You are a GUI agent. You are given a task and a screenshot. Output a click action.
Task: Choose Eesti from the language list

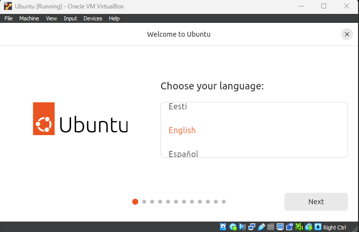(178, 107)
